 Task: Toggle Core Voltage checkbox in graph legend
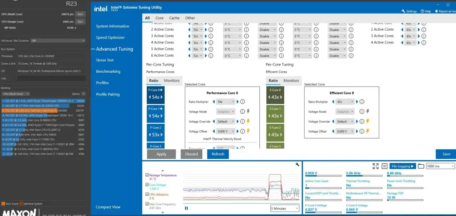click(147, 185)
